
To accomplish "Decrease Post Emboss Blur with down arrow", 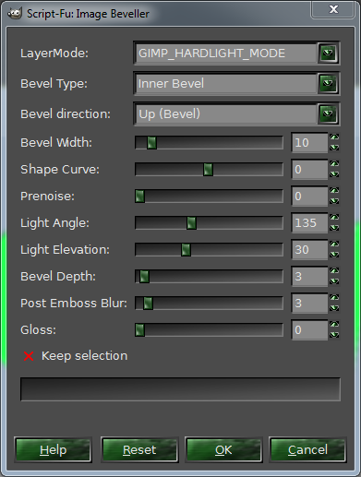I will click(334, 308).
